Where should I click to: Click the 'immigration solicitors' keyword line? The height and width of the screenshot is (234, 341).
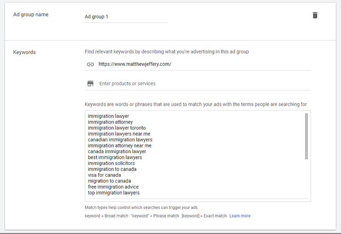click(x=111, y=164)
